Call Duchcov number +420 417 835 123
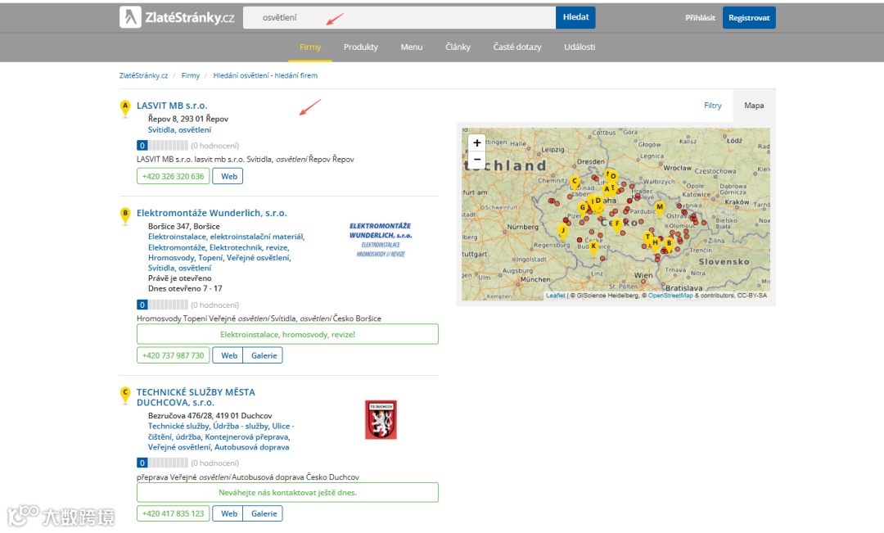Image resolution: width=884 pixels, height=533 pixels. 173,513
